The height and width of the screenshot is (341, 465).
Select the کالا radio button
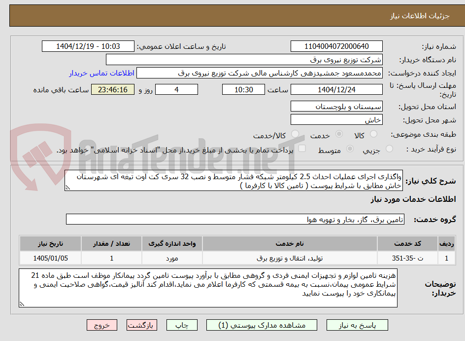point(374,134)
